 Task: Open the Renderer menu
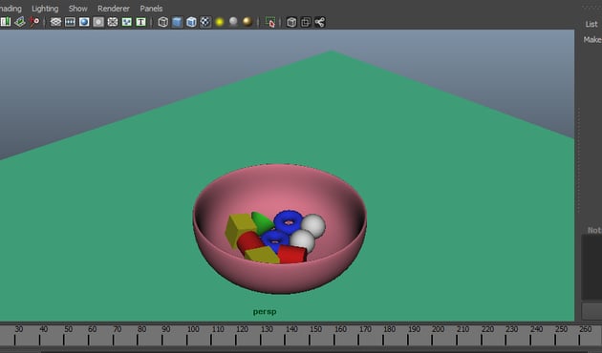point(114,9)
